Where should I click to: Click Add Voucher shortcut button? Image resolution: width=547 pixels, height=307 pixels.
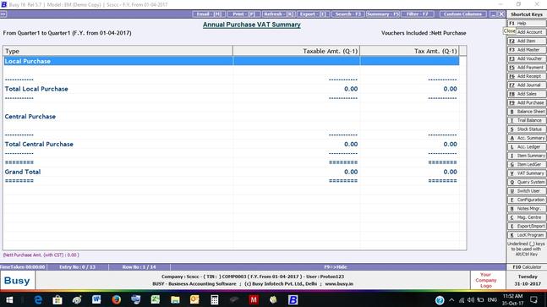(x=527, y=58)
